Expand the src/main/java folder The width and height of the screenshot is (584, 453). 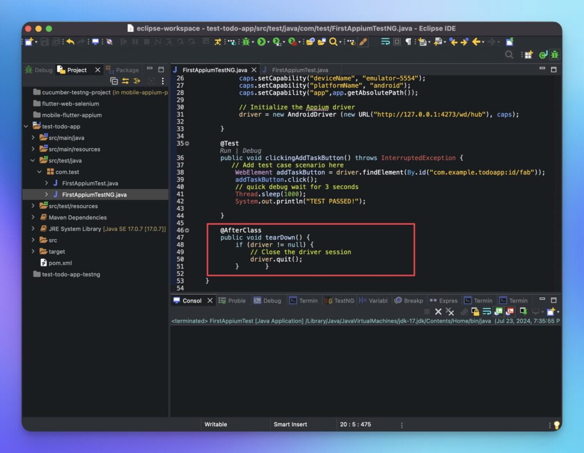[x=33, y=138]
